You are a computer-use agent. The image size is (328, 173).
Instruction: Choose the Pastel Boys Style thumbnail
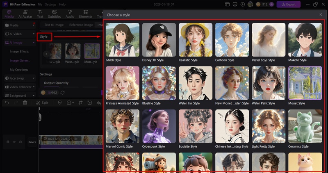click(x=269, y=40)
